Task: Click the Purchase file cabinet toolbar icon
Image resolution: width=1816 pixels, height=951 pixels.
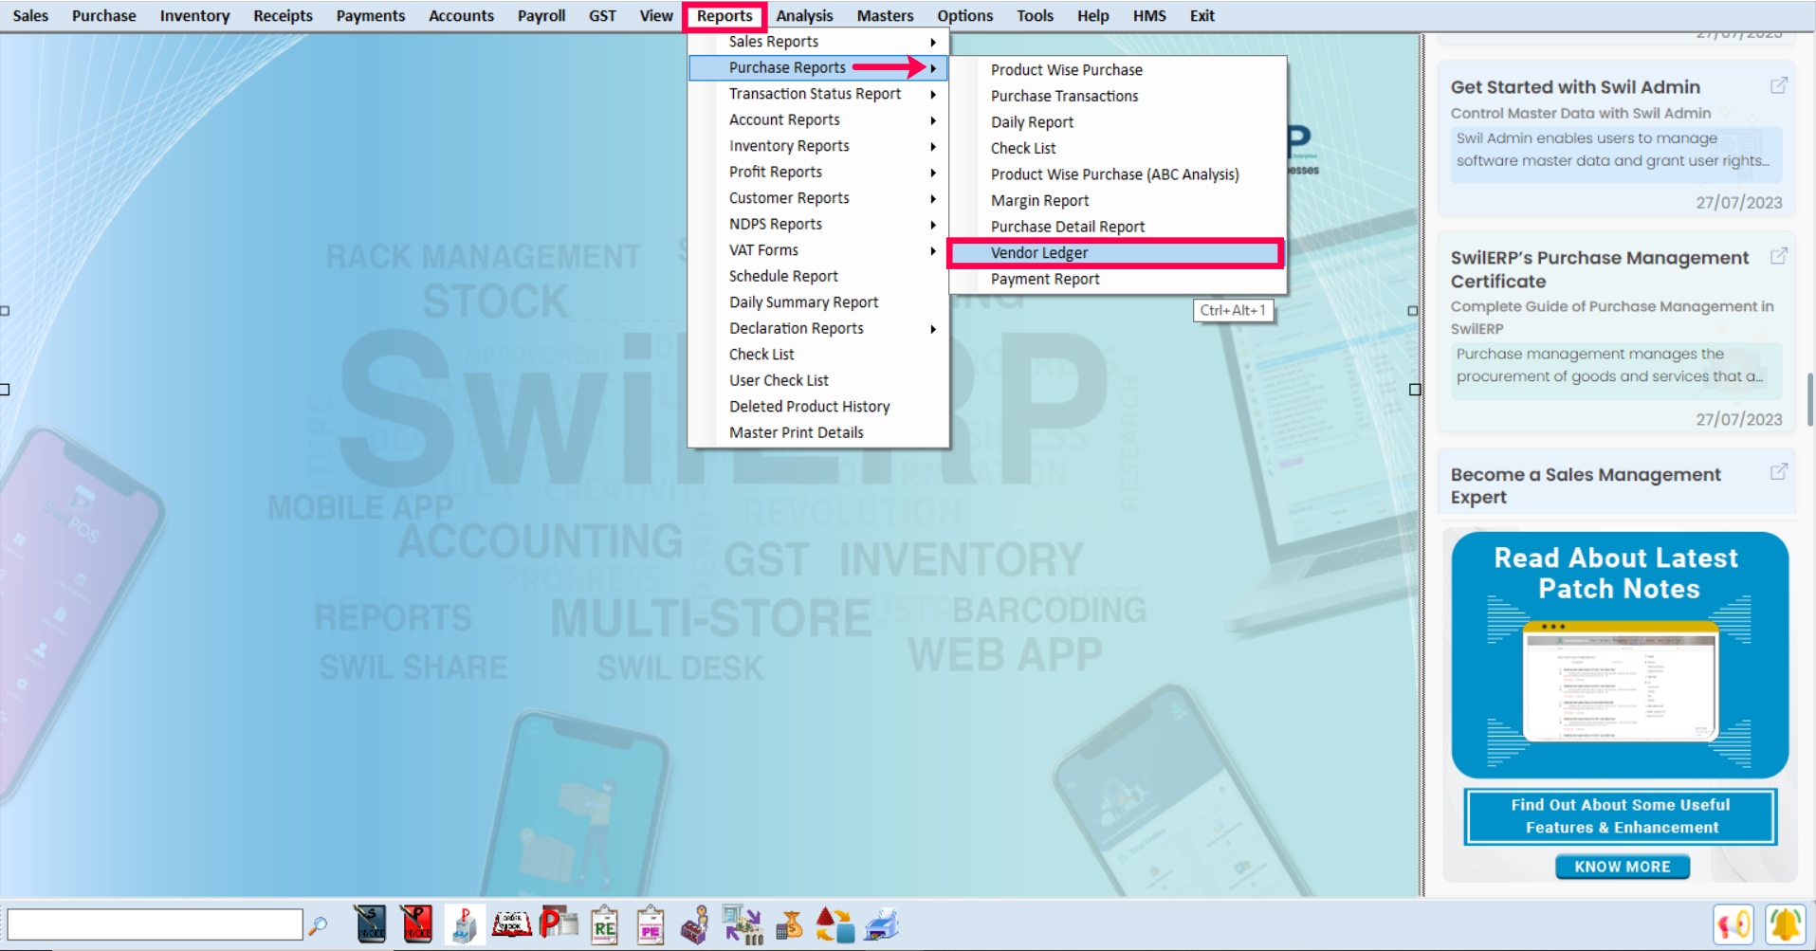Action: 464,924
